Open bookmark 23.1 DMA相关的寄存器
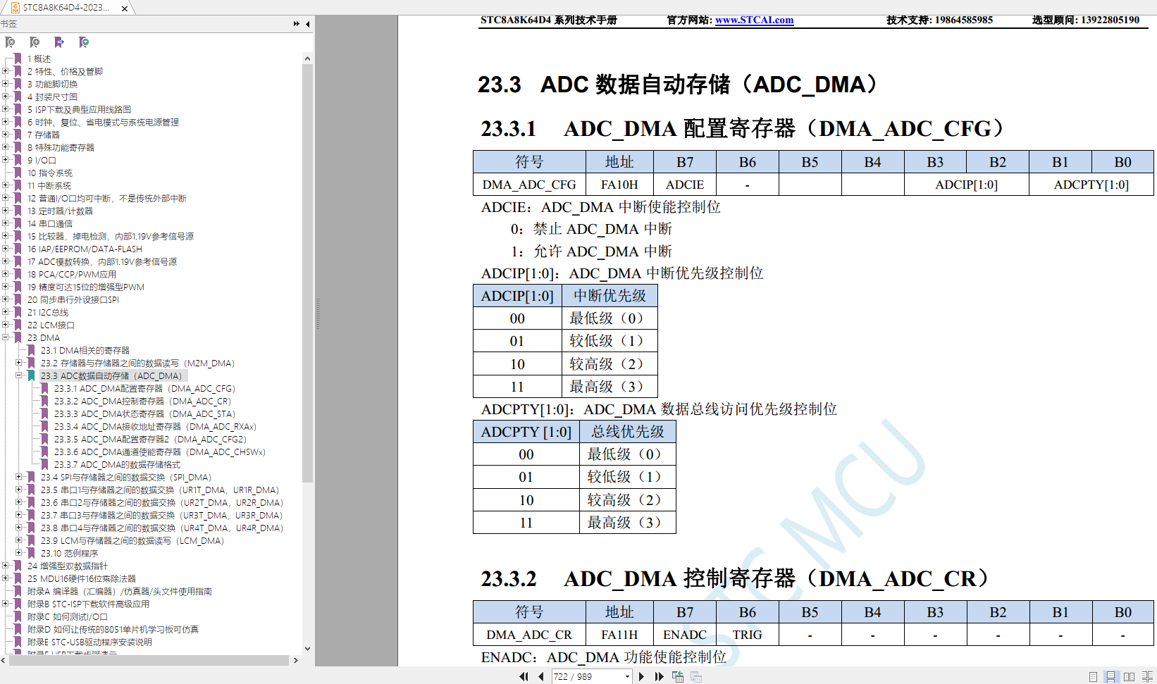This screenshot has width=1157, height=684. [85, 350]
